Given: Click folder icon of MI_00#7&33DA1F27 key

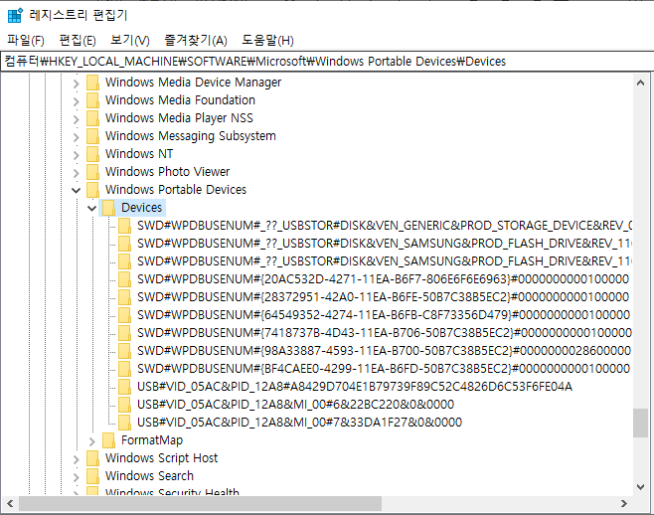Looking at the screenshot, I should (124, 423).
